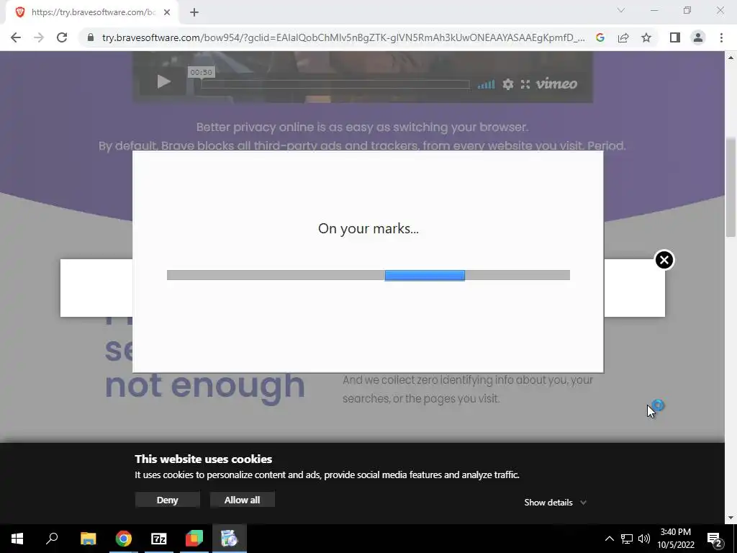Open Vimeo player settings gear
The image size is (737, 553).
point(507,84)
